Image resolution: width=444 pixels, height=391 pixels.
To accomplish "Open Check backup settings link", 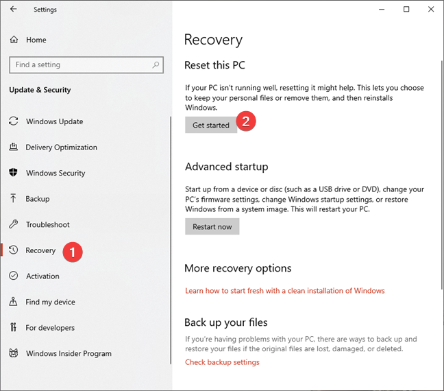I will coord(222,362).
